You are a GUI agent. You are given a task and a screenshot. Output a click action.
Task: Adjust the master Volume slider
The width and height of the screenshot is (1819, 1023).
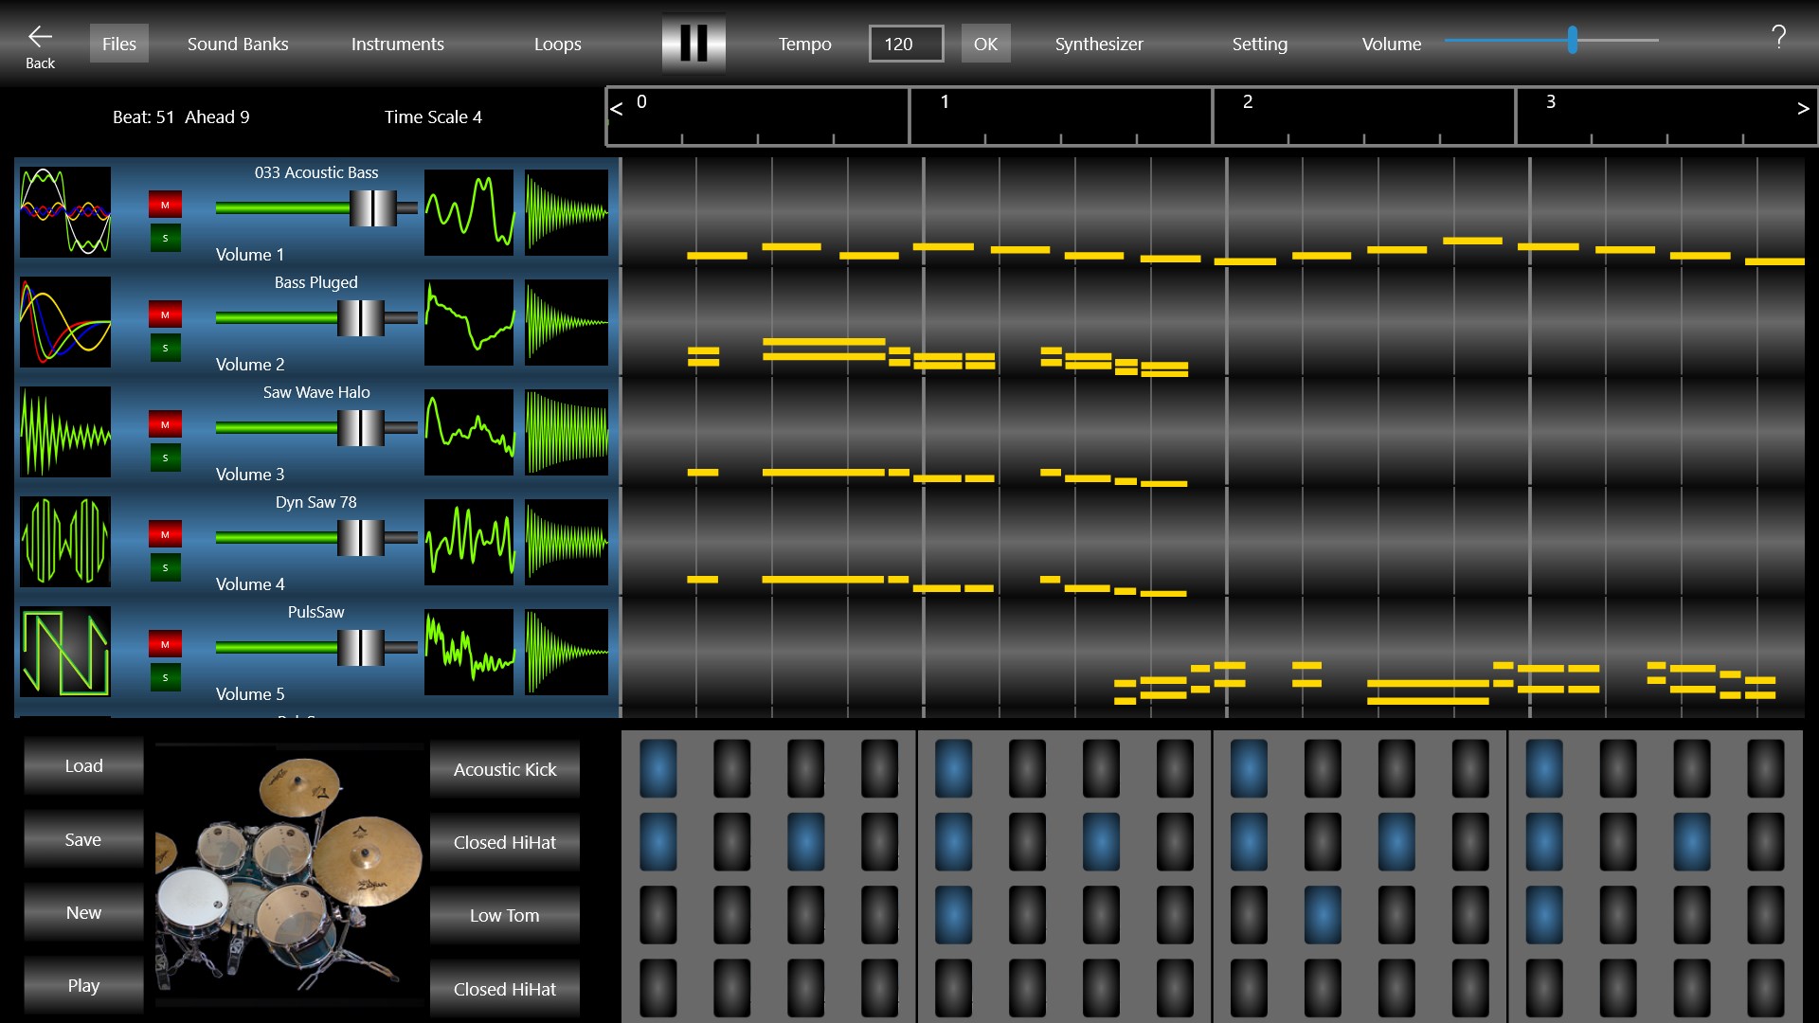(x=1573, y=41)
